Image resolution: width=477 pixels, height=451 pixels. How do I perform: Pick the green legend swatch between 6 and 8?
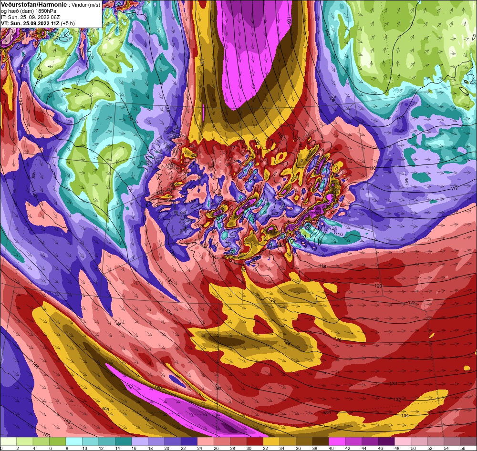point(58,441)
